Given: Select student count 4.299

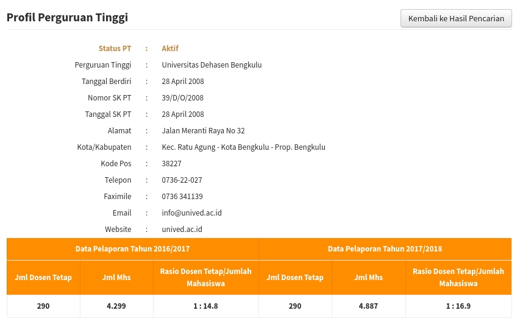Looking at the screenshot, I should (x=116, y=306).
